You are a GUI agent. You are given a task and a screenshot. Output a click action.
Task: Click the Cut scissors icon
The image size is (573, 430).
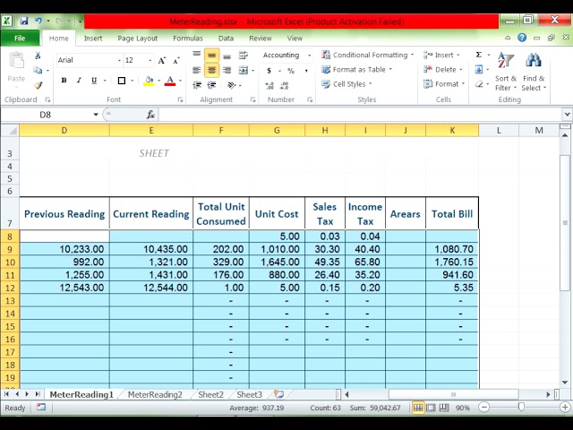click(x=38, y=56)
